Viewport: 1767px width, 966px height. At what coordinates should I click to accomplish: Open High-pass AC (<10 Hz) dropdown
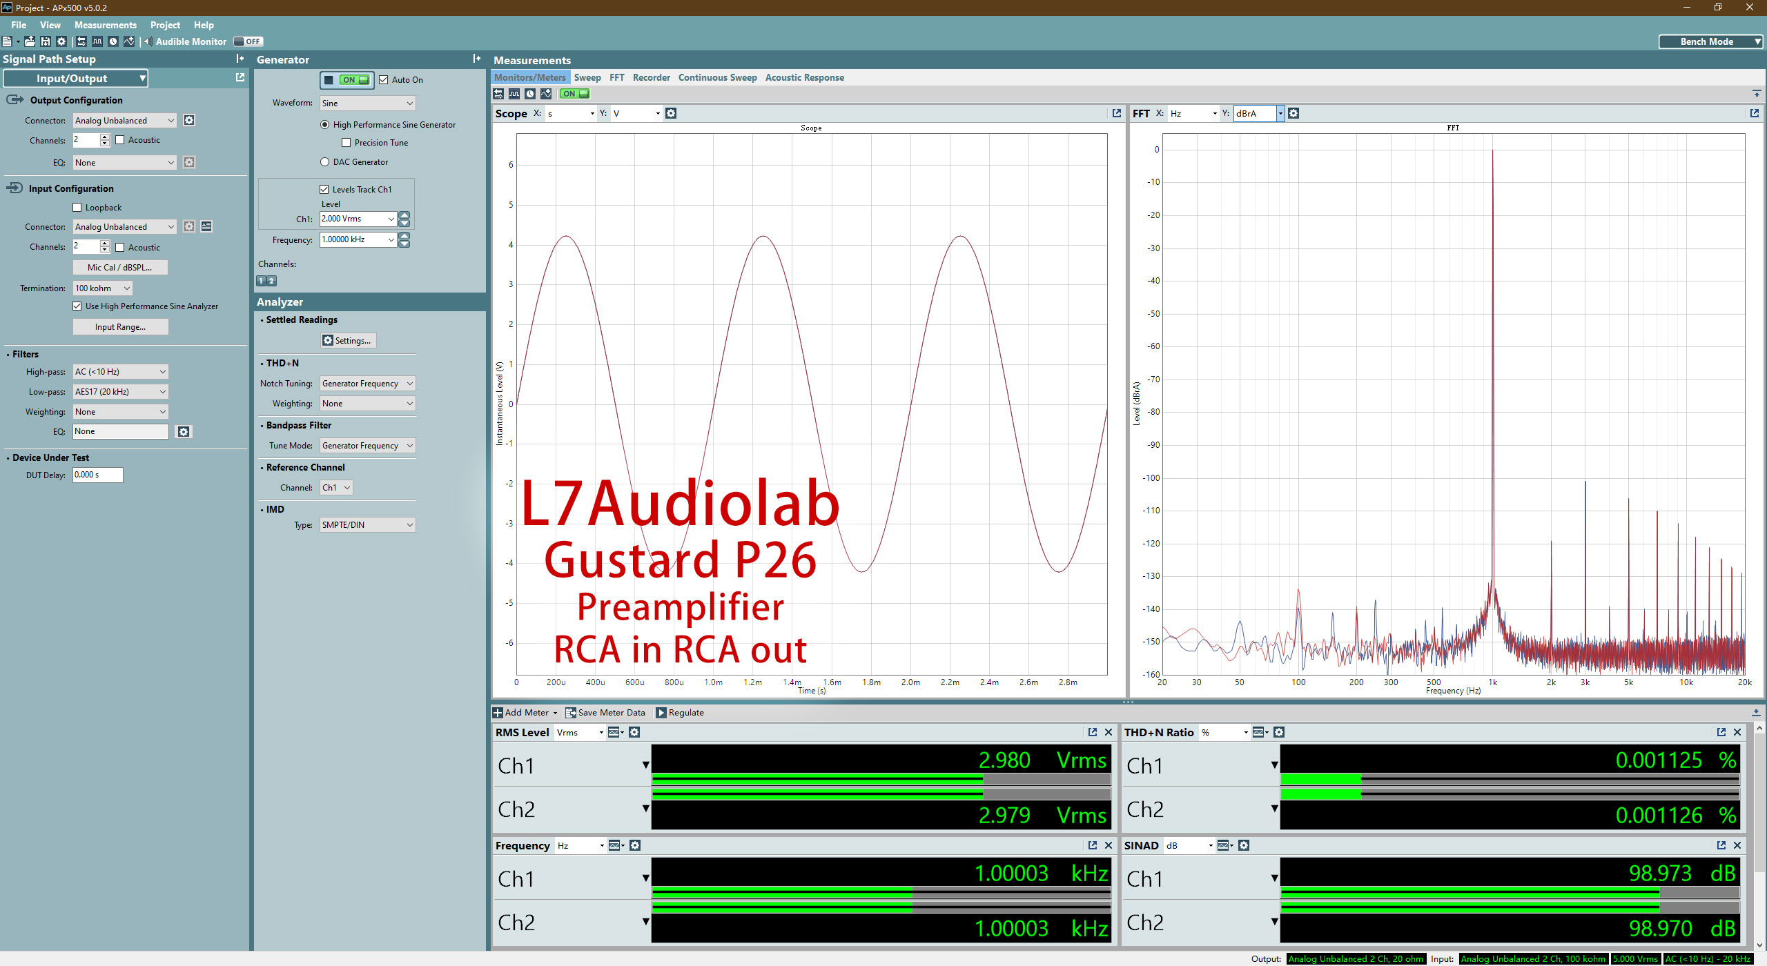click(x=121, y=372)
